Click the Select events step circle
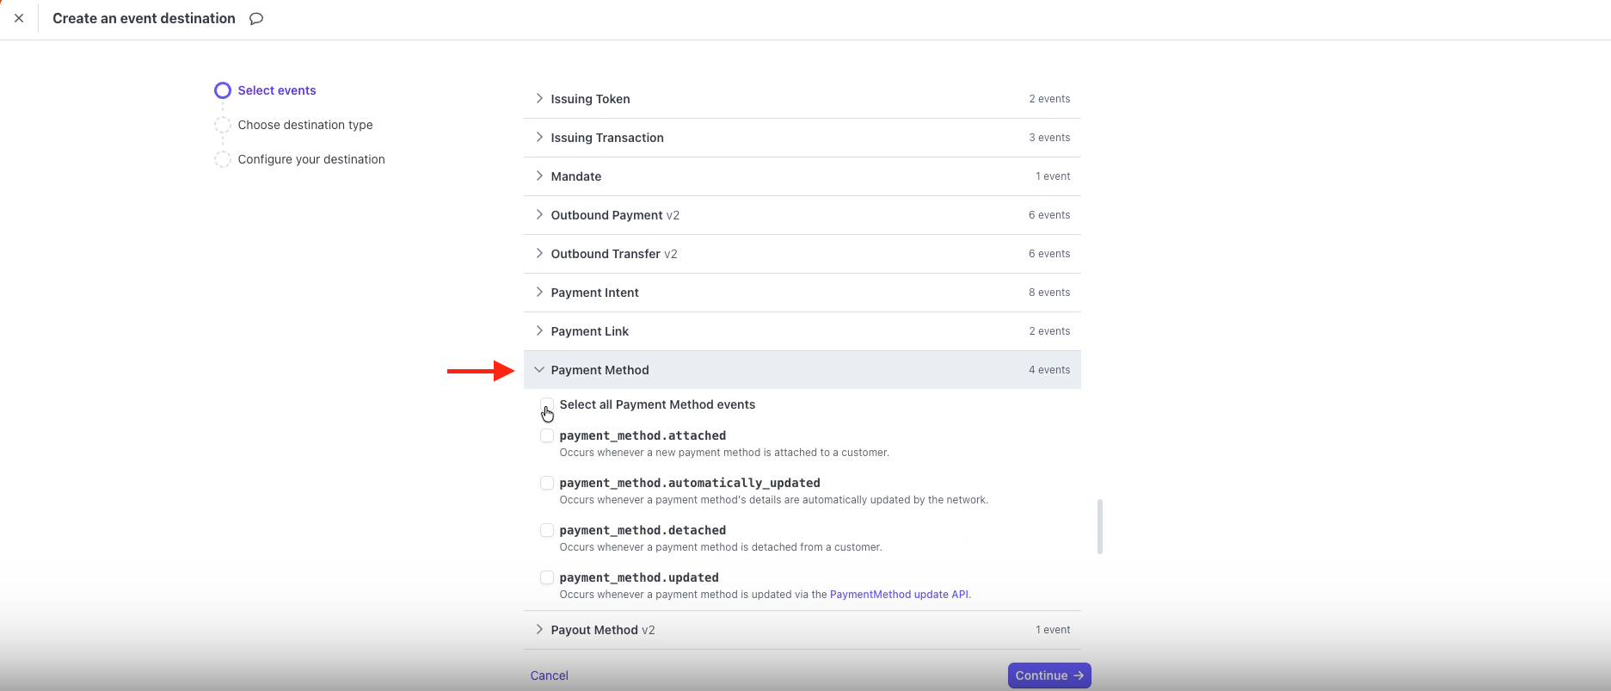The width and height of the screenshot is (1611, 691). pyautogui.click(x=223, y=90)
